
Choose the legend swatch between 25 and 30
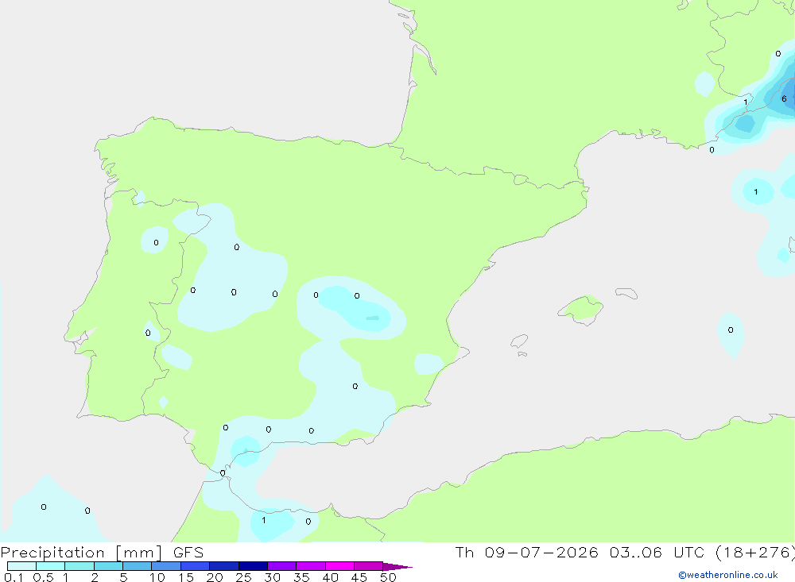coord(253,566)
